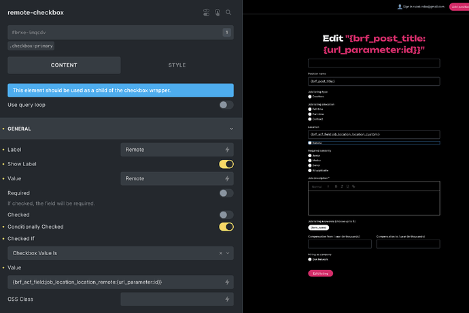Click inside the Job description text area
The image size is (469, 313).
374,203
